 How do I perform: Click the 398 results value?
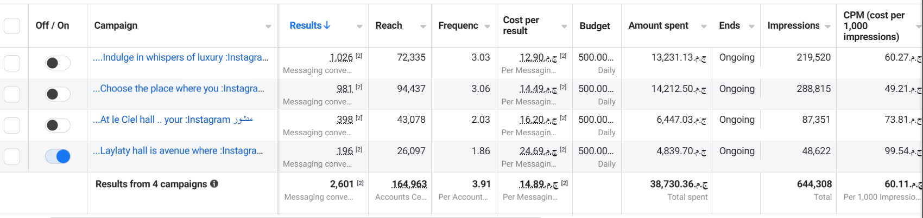click(345, 120)
